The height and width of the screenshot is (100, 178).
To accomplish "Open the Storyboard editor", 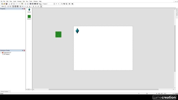I will click(31, 4).
